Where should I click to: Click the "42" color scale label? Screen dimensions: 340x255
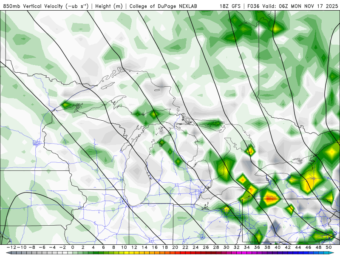288,247
